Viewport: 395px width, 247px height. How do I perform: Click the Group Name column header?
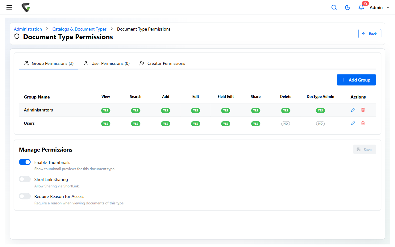(37, 97)
